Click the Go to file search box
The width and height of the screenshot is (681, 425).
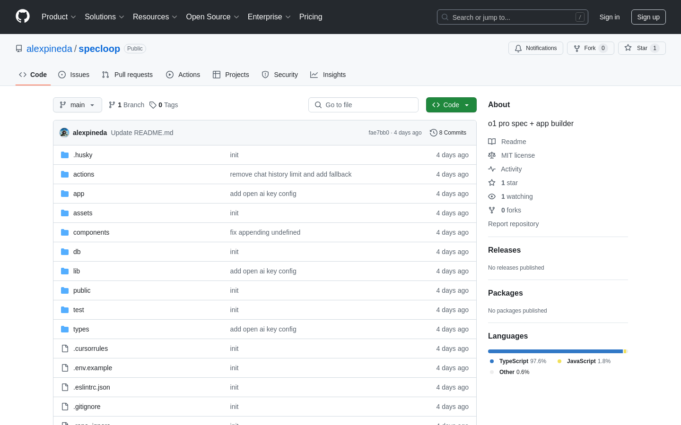(363, 105)
